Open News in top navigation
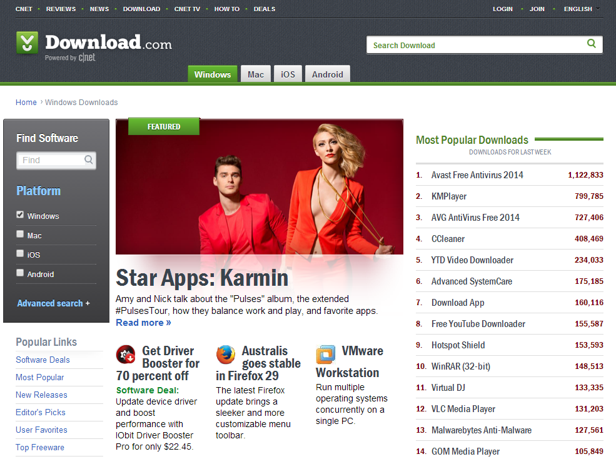The height and width of the screenshot is (459, 616). click(x=99, y=9)
